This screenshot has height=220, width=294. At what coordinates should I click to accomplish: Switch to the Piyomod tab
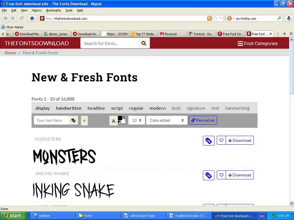coord(173,34)
